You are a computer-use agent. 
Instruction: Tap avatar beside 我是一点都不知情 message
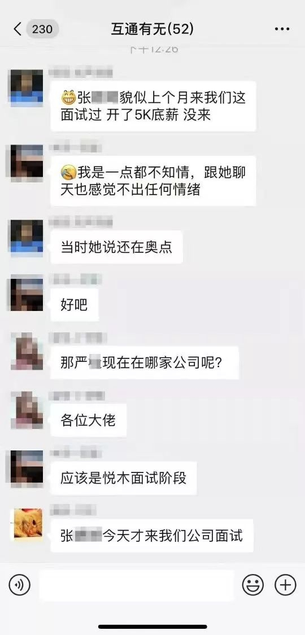[27, 163]
